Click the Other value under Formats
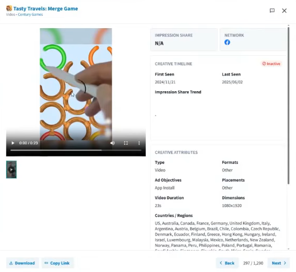This screenshot has height=272, width=296. (227, 170)
